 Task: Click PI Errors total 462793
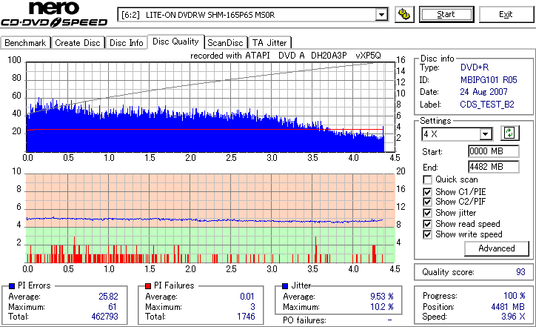[104, 317]
